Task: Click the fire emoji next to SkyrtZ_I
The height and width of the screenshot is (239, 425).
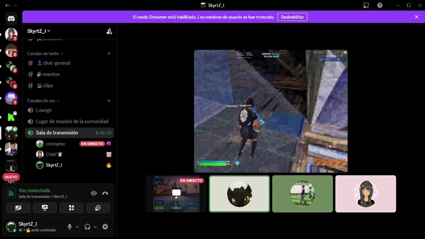Action: coord(109,165)
